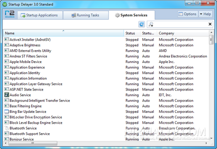Select Base Filtering Engine name

26,106
